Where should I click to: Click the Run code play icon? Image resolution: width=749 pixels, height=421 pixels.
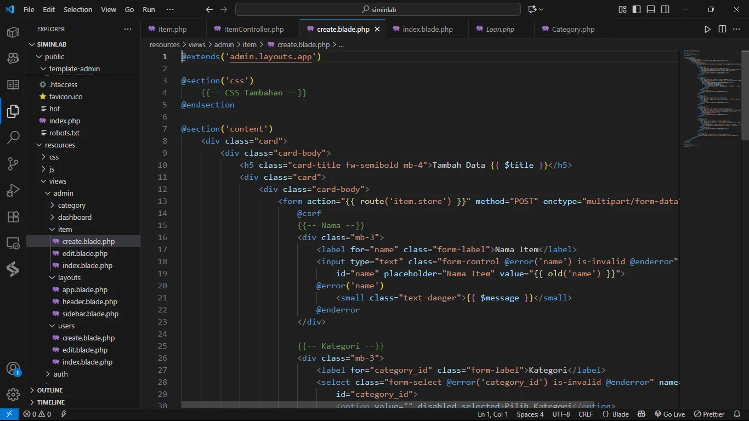707,29
